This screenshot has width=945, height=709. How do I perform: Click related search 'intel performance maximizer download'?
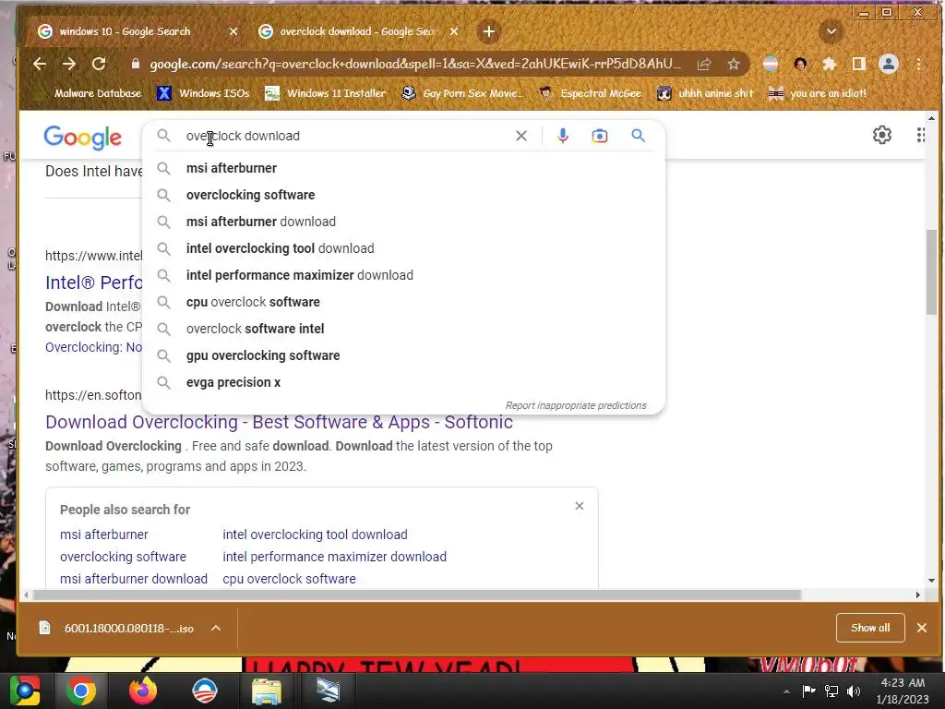click(x=334, y=557)
